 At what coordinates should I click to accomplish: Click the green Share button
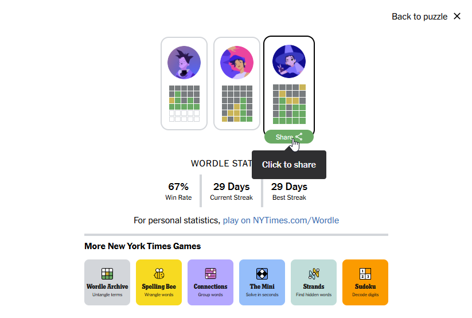289,137
